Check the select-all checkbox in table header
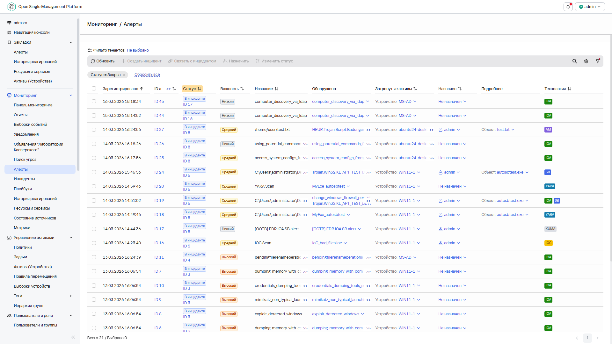The height and width of the screenshot is (344, 612). click(x=94, y=89)
